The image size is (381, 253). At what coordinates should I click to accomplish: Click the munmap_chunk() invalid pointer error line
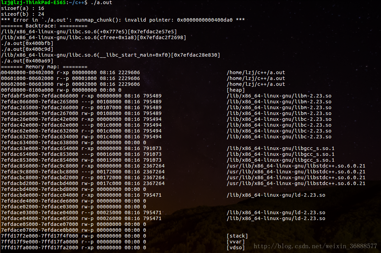pos(123,20)
